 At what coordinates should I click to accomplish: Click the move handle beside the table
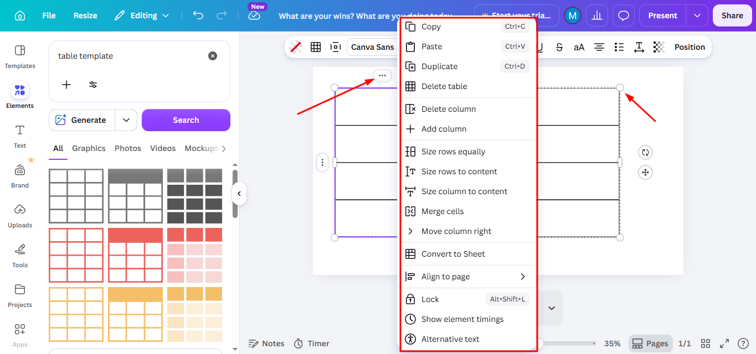[645, 173]
